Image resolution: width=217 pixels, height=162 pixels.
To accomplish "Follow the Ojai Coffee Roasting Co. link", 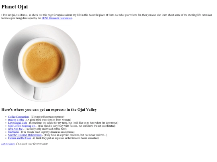I will pyautogui.click(x=22, y=126).
